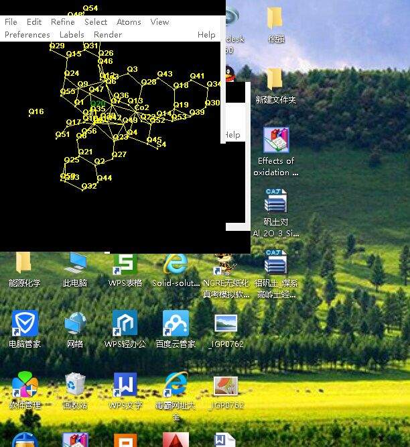Open the Labels menu
This screenshot has height=447, width=410.
click(x=72, y=35)
